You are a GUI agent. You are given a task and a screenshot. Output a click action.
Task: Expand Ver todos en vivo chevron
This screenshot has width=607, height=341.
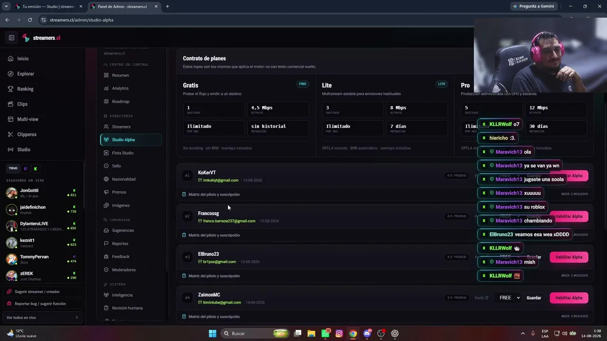pyautogui.click(x=77, y=317)
